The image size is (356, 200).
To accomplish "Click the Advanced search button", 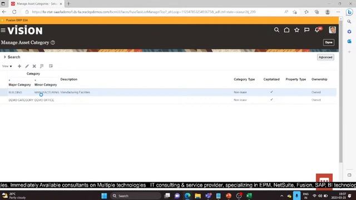I will click(325, 57).
